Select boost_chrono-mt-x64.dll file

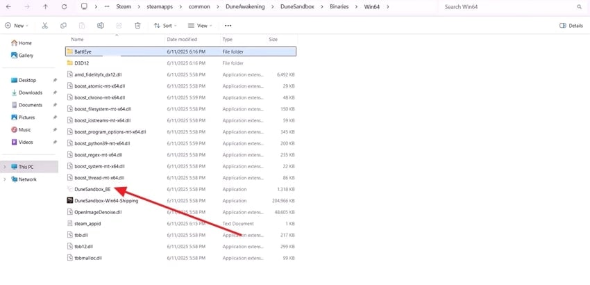point(181,97)
